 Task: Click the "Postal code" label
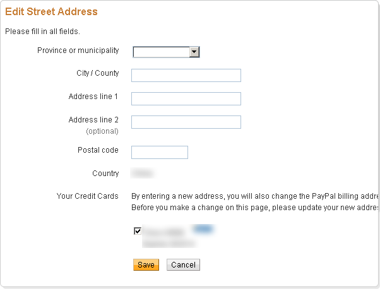[x=98, y=150]
